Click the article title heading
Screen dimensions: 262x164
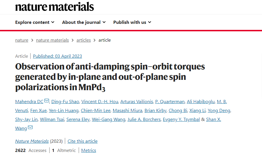pyautogui.click(x=110, y=77)
